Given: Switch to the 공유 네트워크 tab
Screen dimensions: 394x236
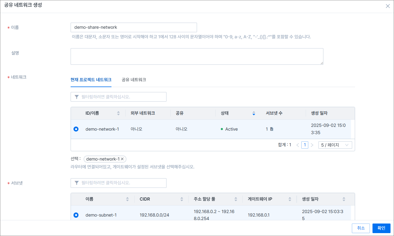Looking at the screenshot, I should point(134,80).
